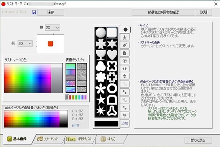Image resolution: width=220 pixels, height=147 pixels.
Task: Choose the pink texture tint swatch
Action: pyautogui.click(x=86, y=97)
